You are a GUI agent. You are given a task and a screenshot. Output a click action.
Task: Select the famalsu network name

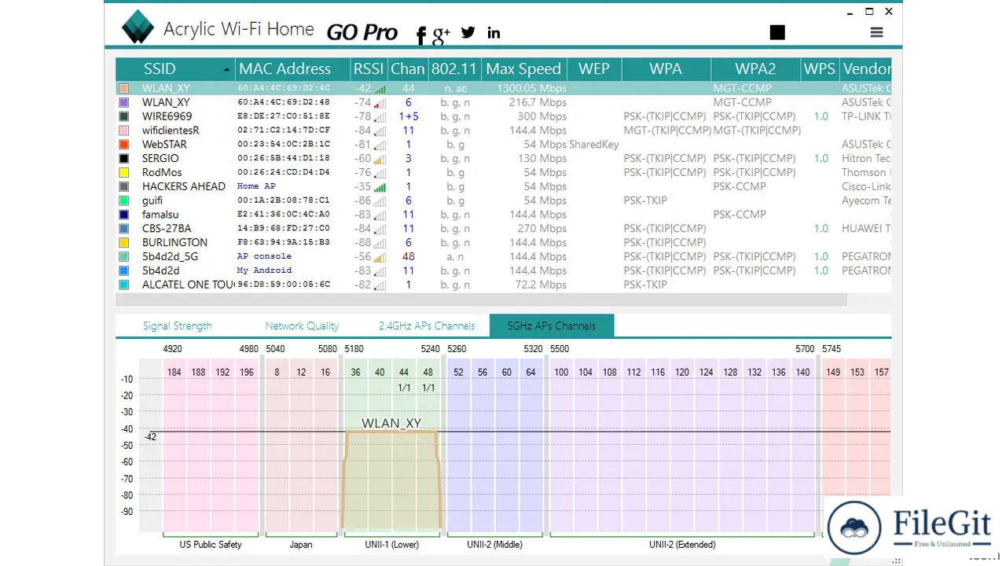point(160,215)
